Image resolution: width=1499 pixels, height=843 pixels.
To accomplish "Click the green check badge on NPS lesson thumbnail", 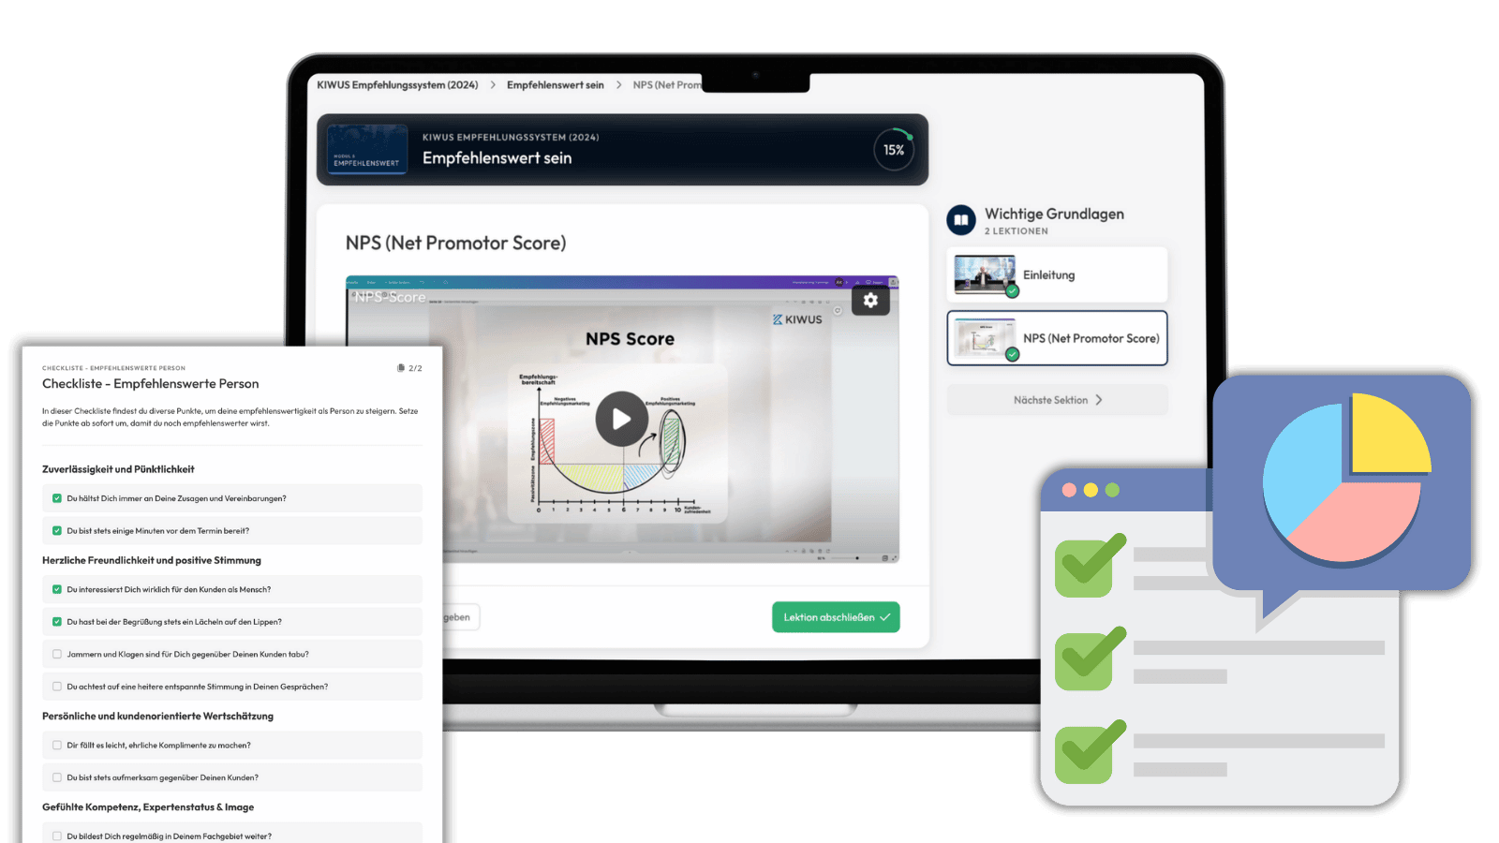I will click(x=1012, y=354).
